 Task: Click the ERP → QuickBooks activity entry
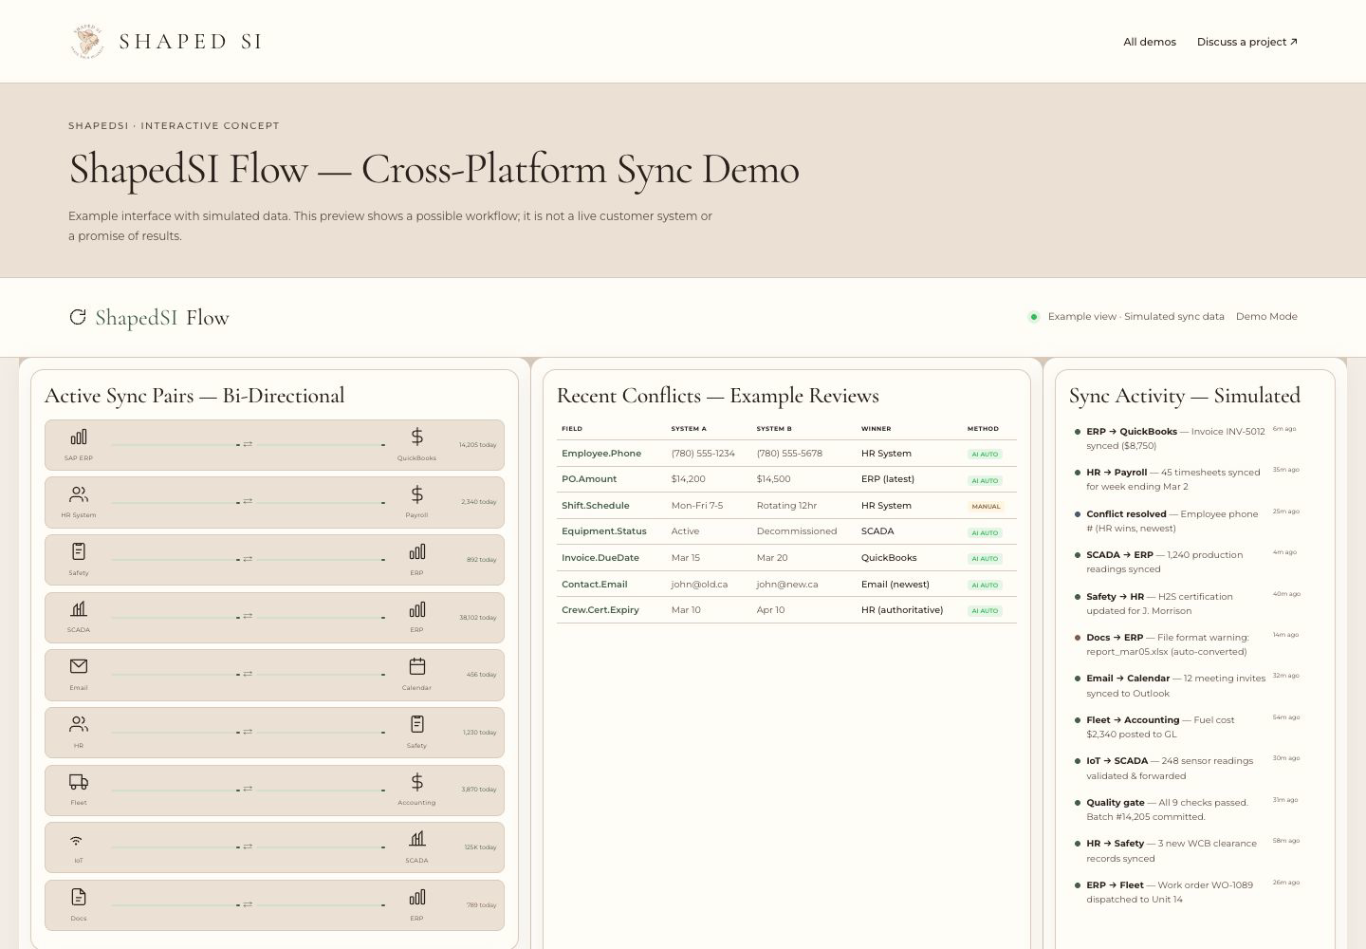pos(1185,438)
